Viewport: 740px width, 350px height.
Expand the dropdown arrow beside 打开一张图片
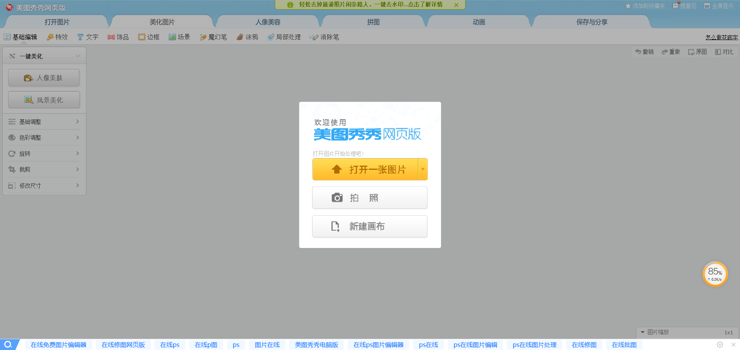423,169
